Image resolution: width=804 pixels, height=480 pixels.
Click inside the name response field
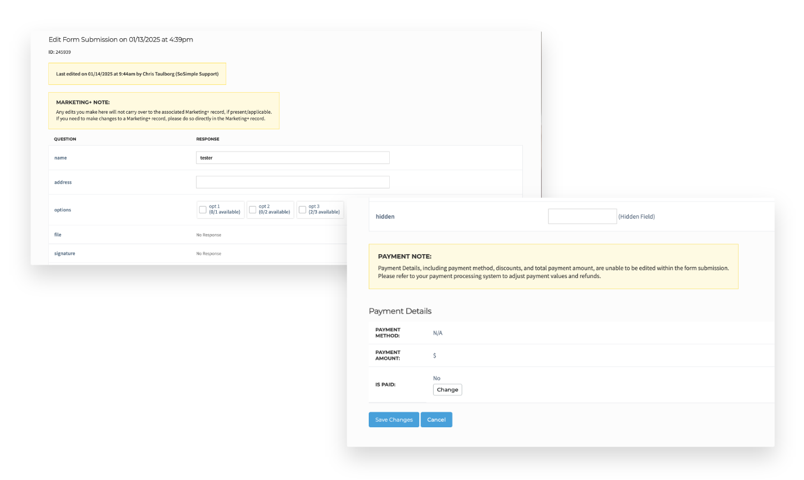(292, 158)
